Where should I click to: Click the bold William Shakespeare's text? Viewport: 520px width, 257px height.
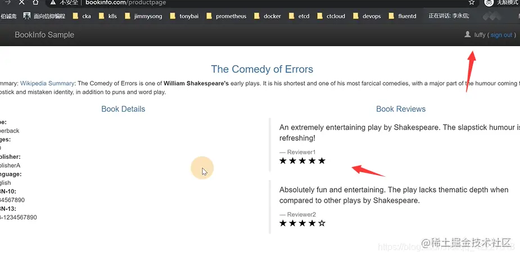tap(196, 84)
